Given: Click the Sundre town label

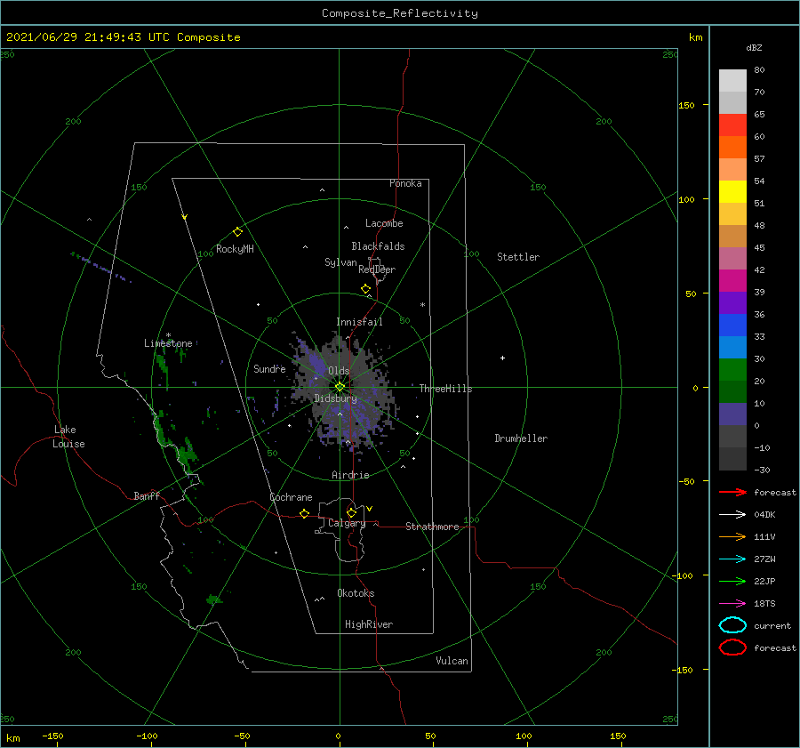Looking at the screenshot, I should pos(269,368).
